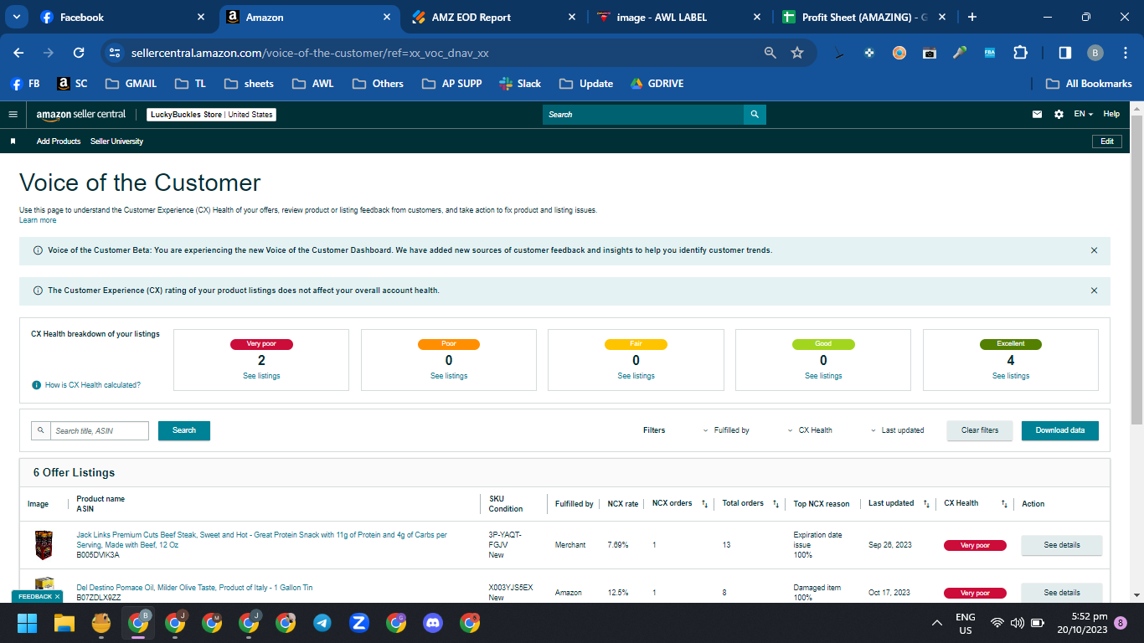Switch to the AMZ EOD Report tab
The height and width of the screenshot is (643, 1144).
[x=493, y=17]
